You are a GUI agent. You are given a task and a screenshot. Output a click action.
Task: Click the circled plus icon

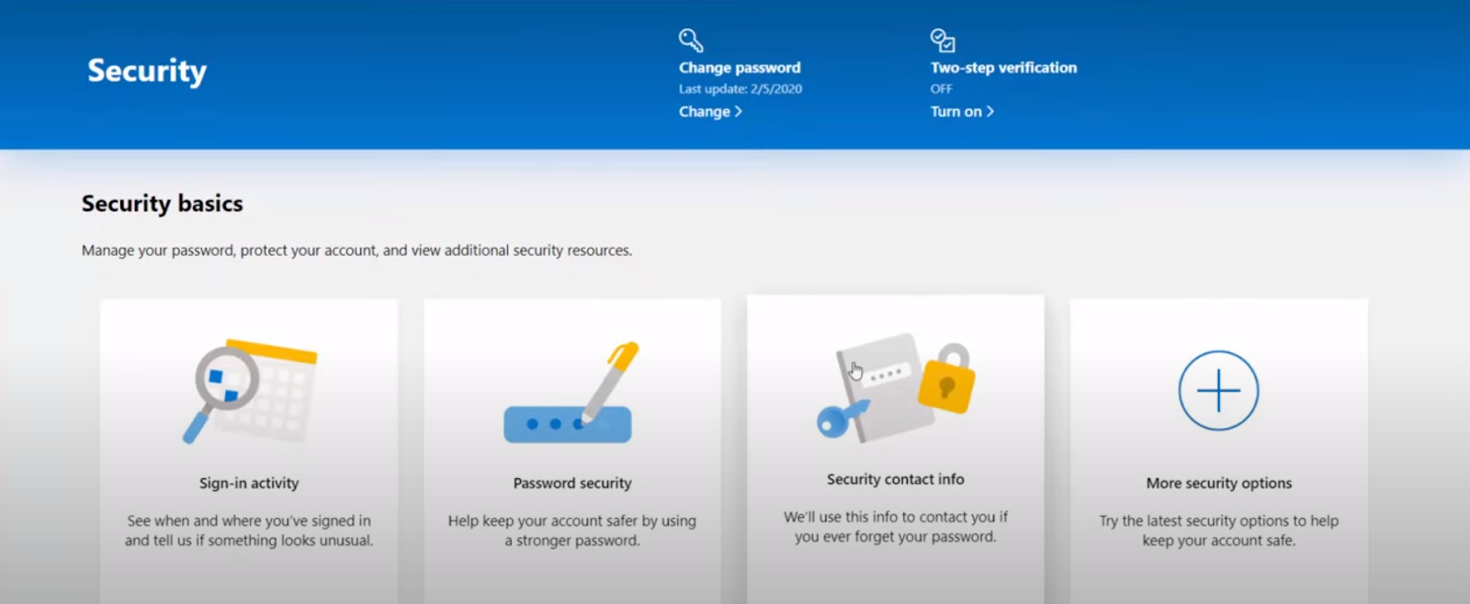tap(1218, 390)
